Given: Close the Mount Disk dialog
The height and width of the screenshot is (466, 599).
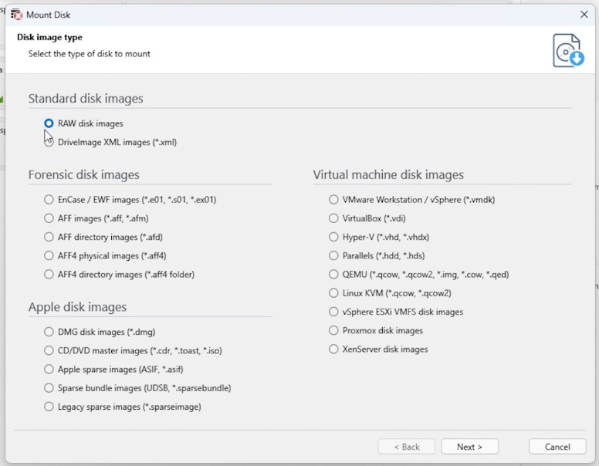Looking at the screenshot, I should [584, 15].
